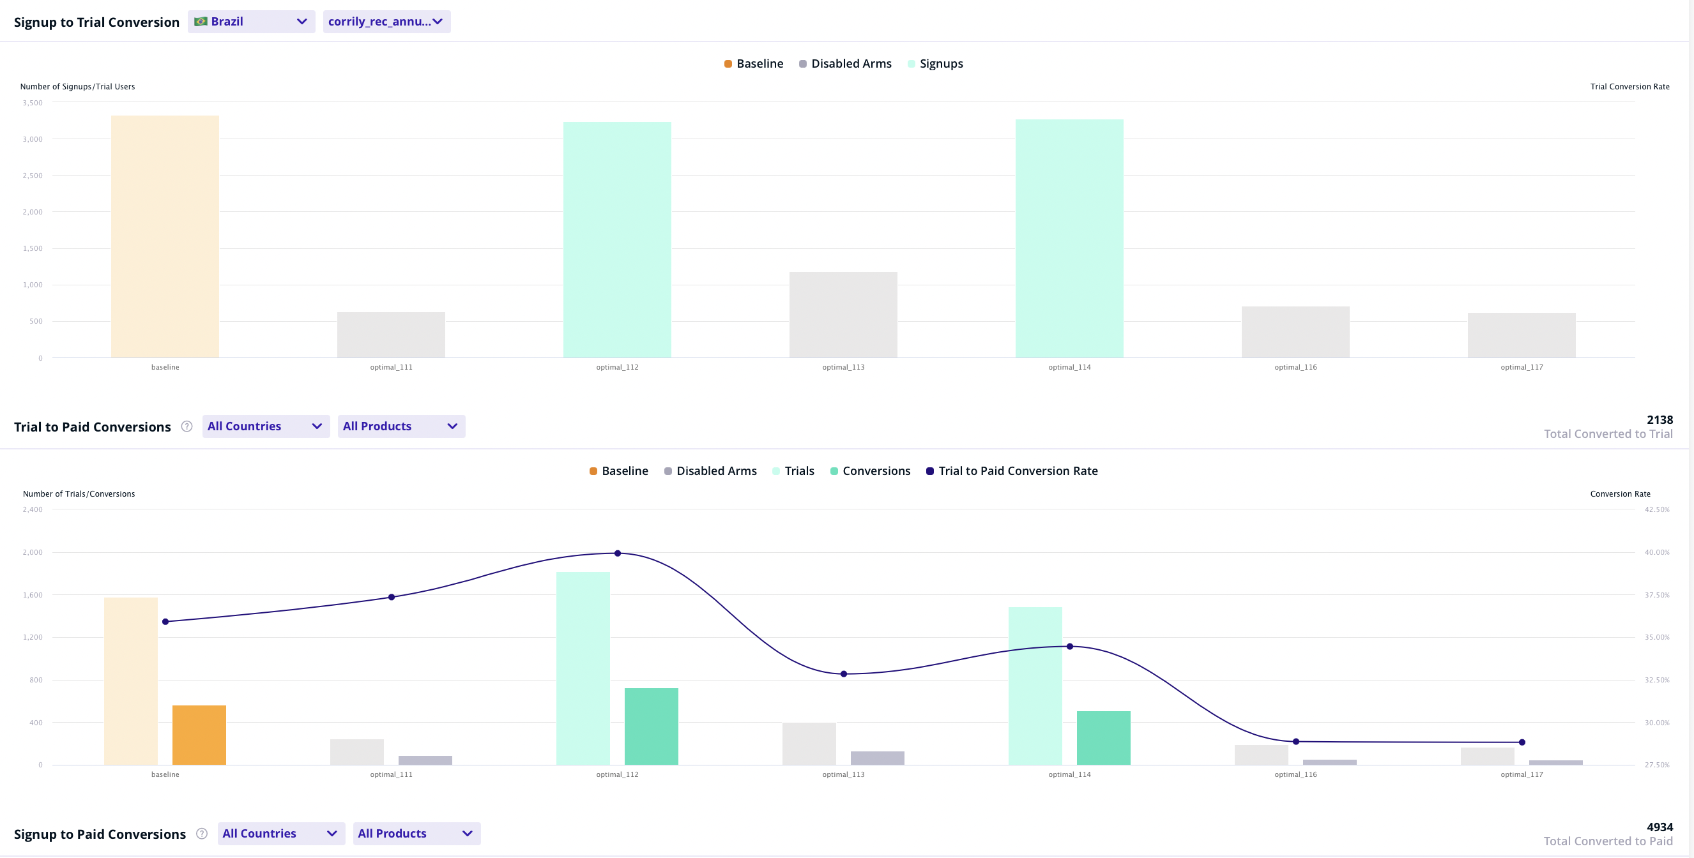Click the baseline orange conversions bar
Screen dimensions: 1694x858
199,734
